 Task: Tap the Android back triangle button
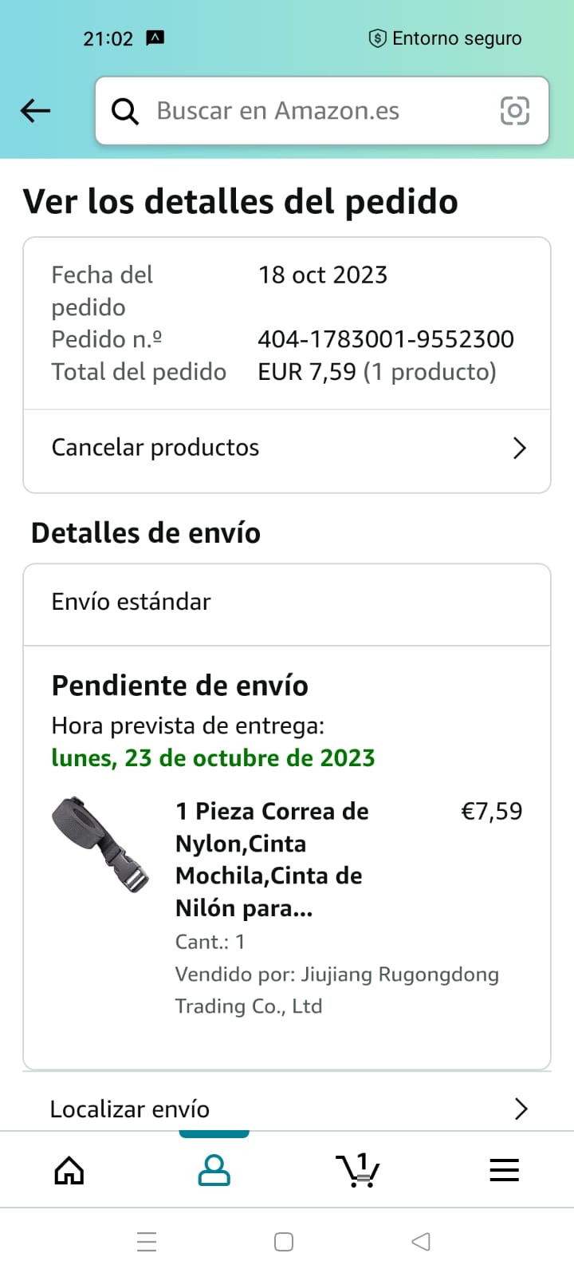tap(421, 1241)
